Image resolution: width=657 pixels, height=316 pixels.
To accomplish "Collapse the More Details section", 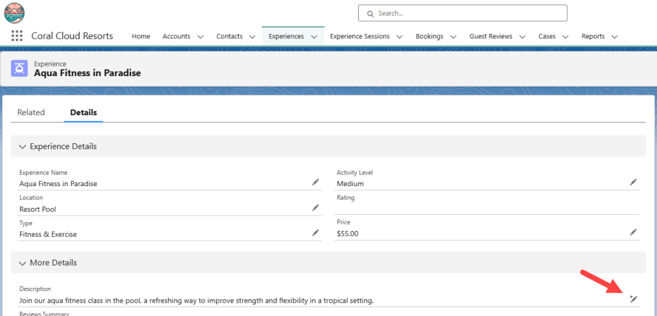I will pos(23,263).
